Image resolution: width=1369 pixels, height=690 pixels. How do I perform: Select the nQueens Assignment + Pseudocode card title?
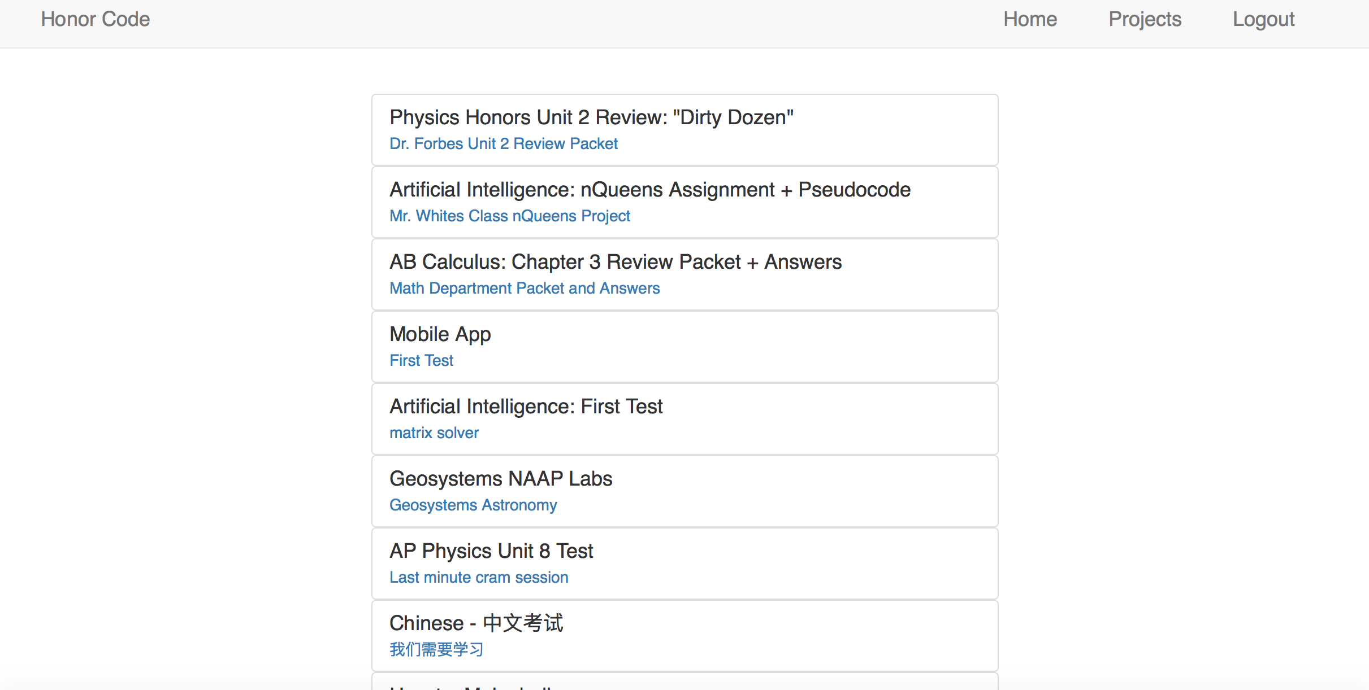(649, 190)
